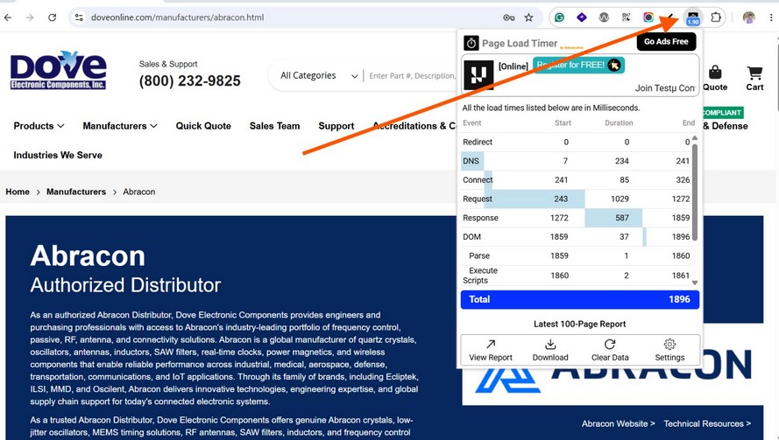Image resolution: width=779 pixels, height=440 pixels.
Task: Reload the page with the refresh icon
Action: click(53, 17)
